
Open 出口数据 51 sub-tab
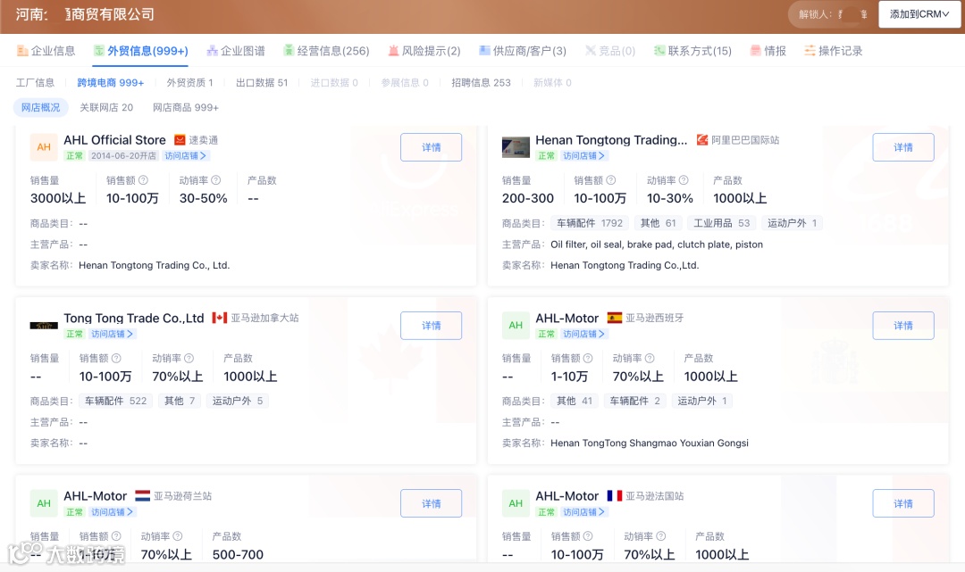pyautogui.click(x=262, y=82)
